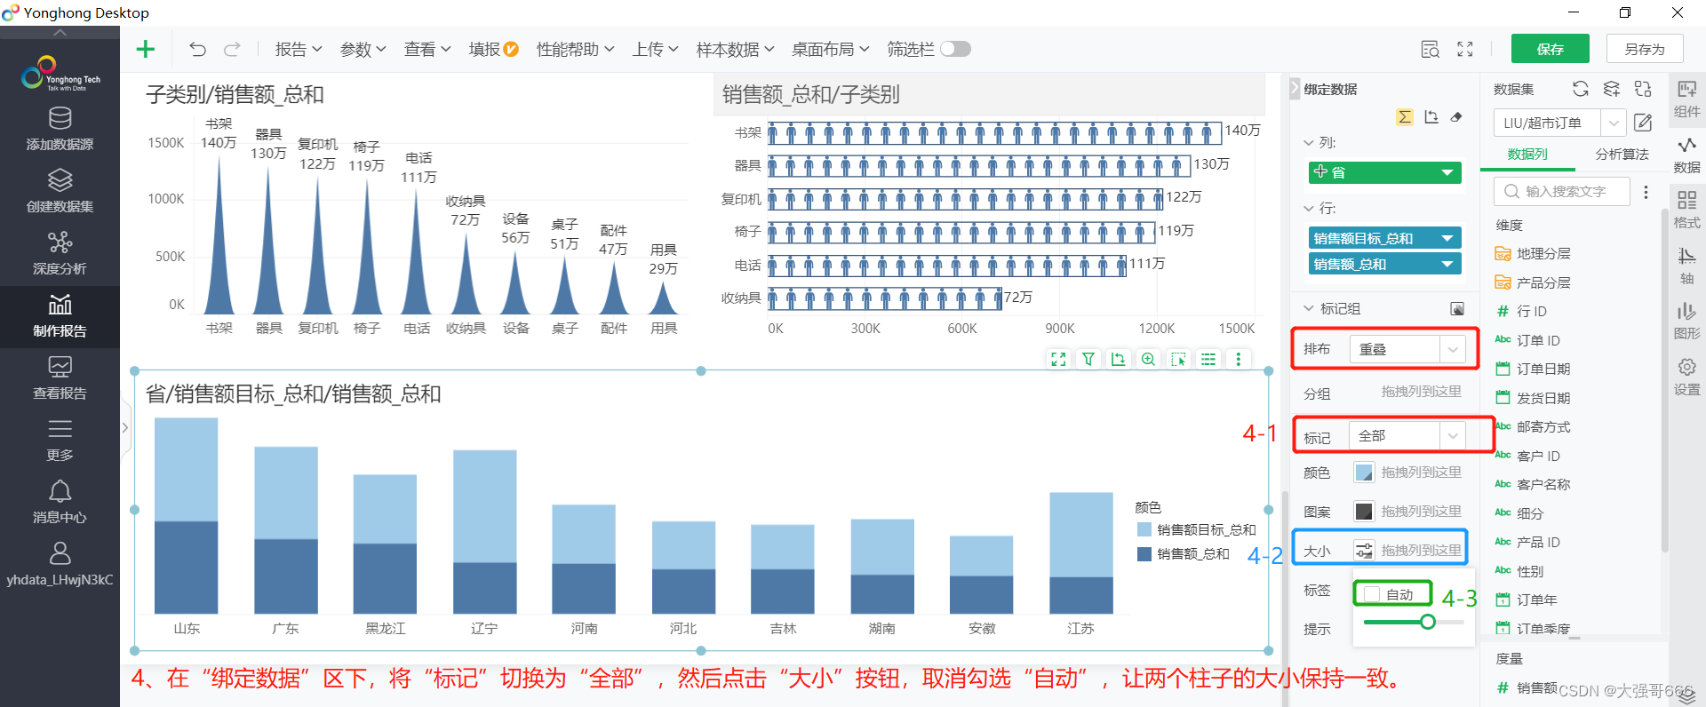Open the 报告 menu

(x=298, y=50)
